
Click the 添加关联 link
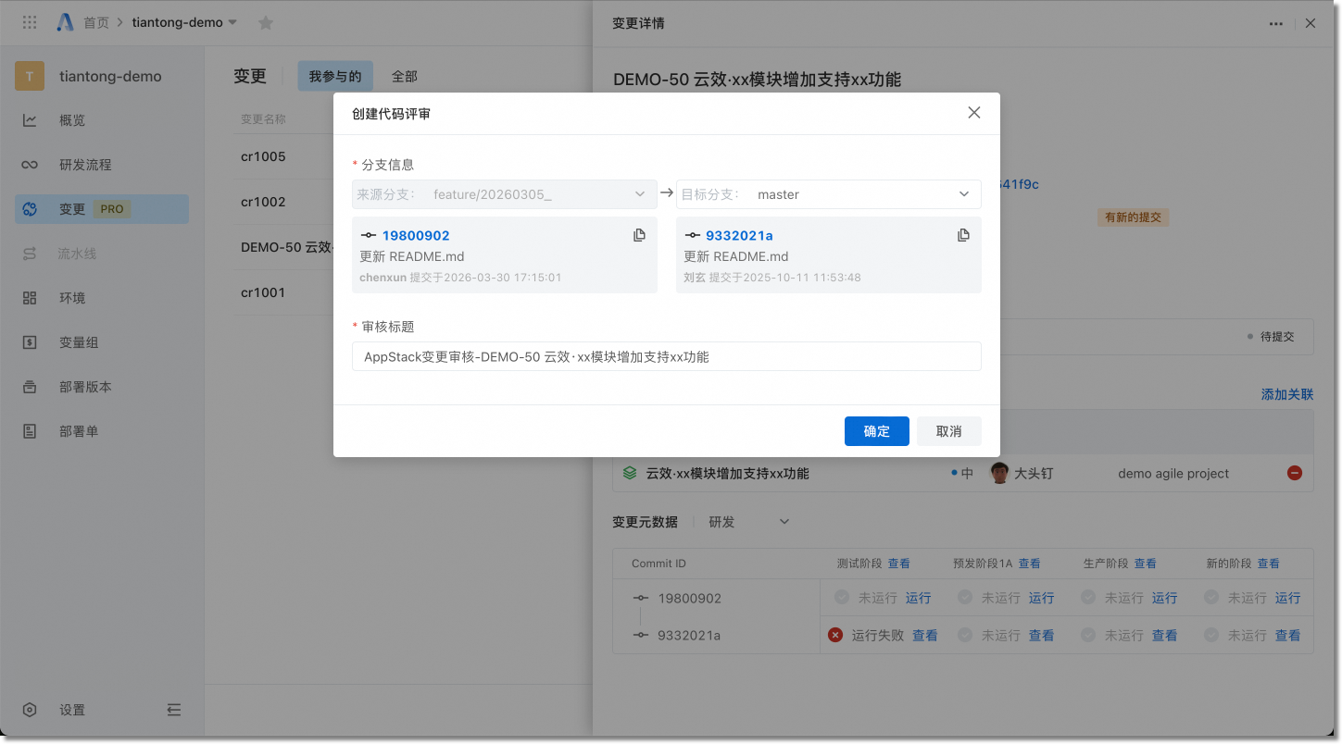click(x=1287, y=394)
